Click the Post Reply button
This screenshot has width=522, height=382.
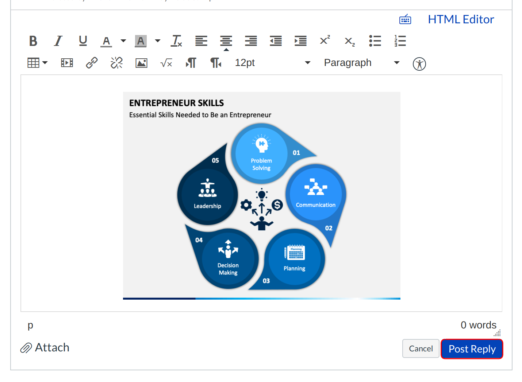click(472, 349)
